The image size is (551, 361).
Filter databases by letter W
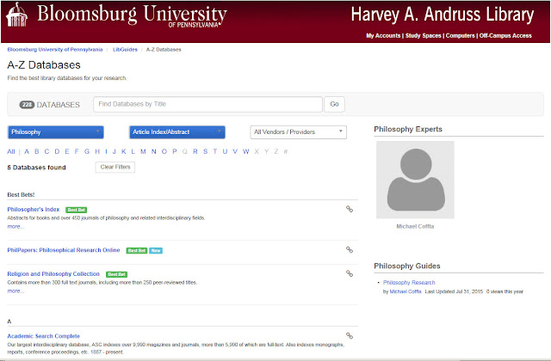coord(246,151)
